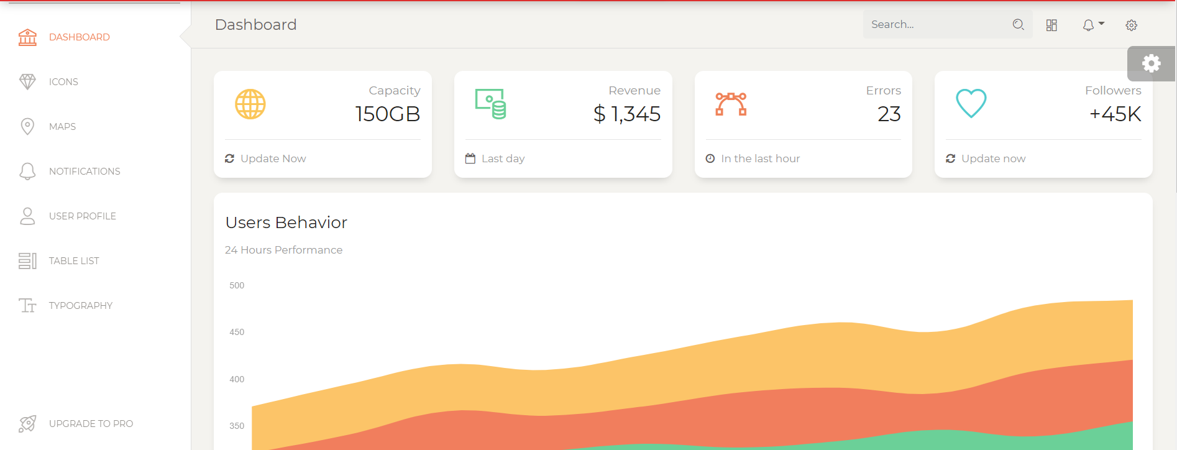Click the clock icon beside In the last hour

click(710, 158)
